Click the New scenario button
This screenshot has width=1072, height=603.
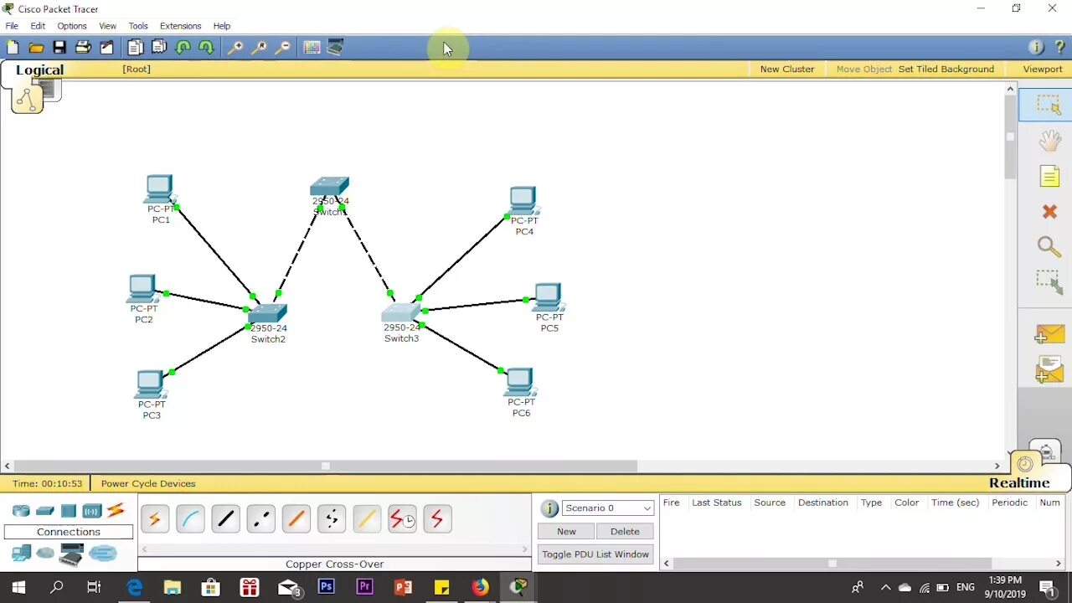(566, 531)
